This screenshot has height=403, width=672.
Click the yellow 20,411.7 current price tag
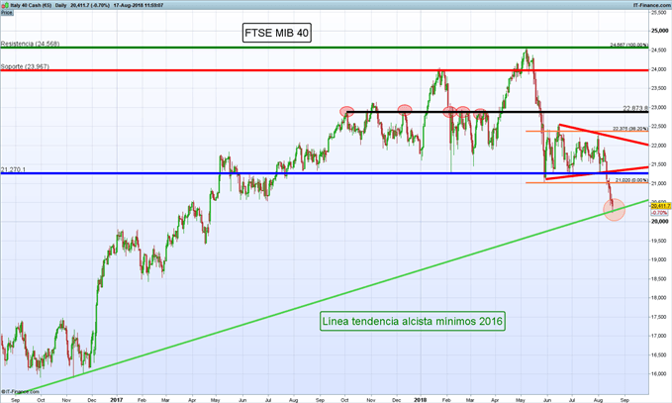point(660,206)
